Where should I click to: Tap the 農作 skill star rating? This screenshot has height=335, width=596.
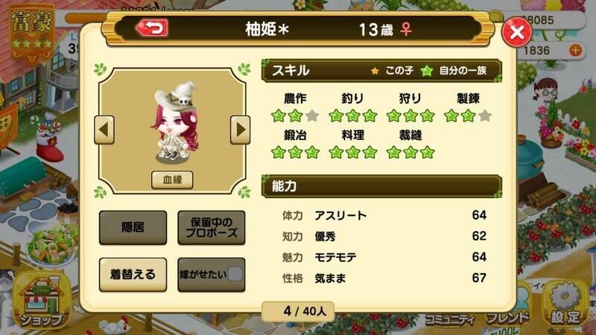[295, 116]
